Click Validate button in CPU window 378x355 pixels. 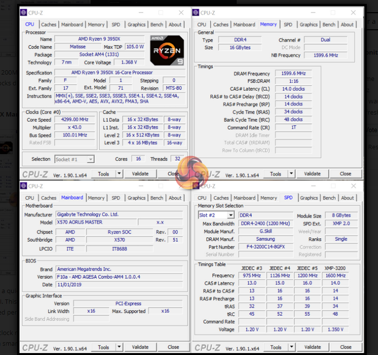tap(140, 174)
